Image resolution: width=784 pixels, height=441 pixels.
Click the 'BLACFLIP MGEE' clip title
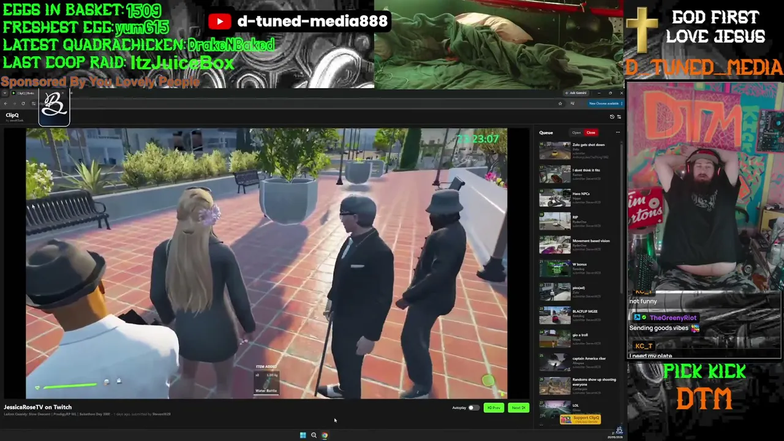tap(585, 311)
